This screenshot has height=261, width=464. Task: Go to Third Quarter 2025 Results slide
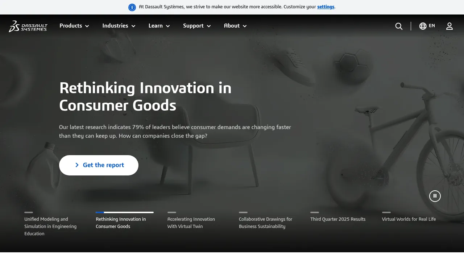coord(339,217)
